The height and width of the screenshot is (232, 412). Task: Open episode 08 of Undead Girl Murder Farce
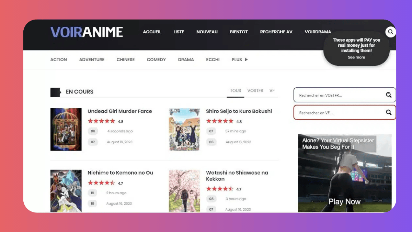point(93,131)
